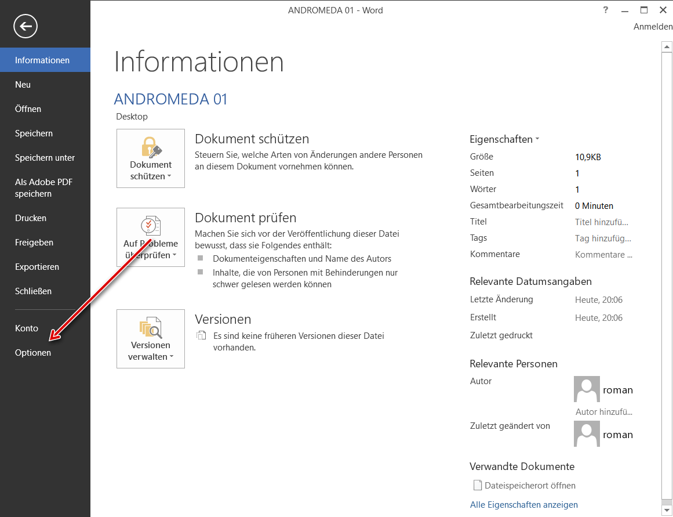Choose Speichern in the sidebar
Viewport: 673px width, 517px height.
pyautogui.click(x=45, y=133)
